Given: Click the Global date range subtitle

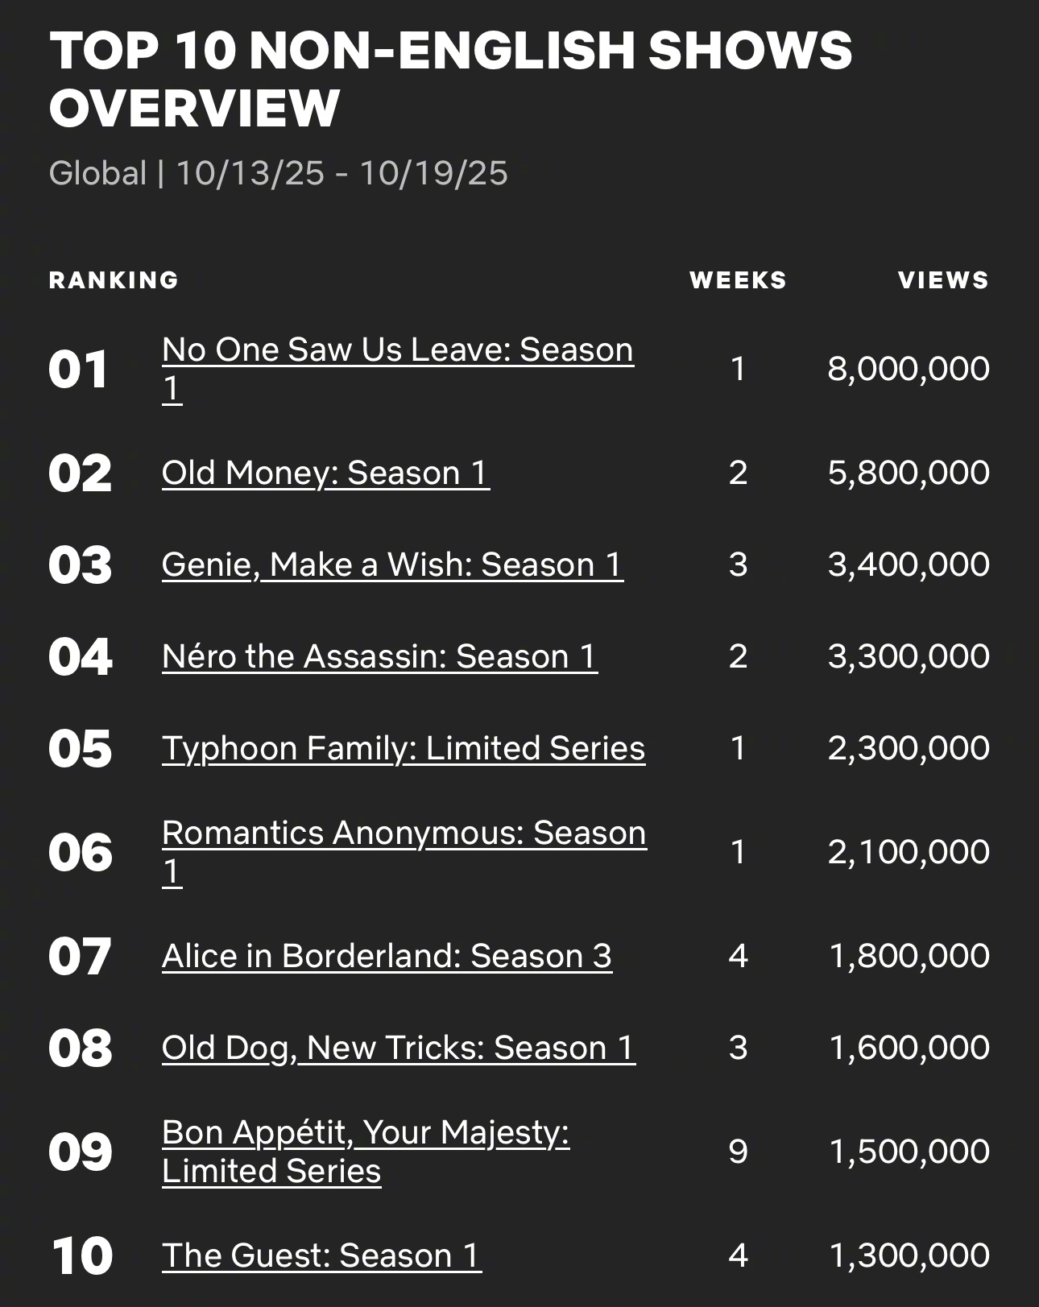Looking at the screenshot, I should point(278,173).
